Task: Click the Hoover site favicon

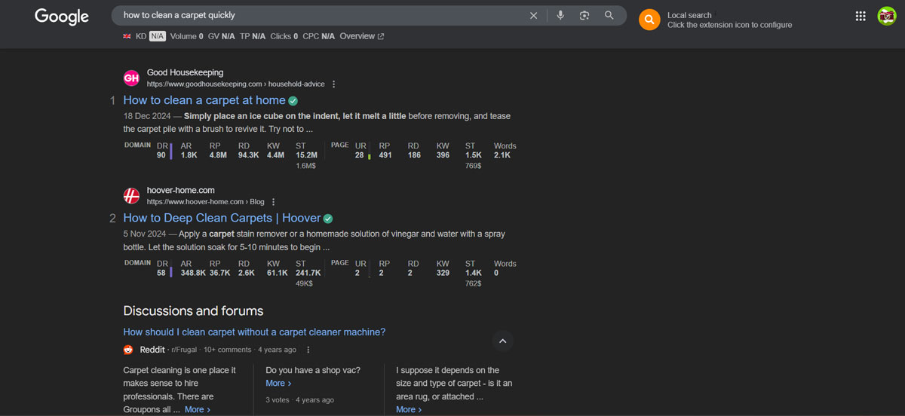Action: click(131, 196)
